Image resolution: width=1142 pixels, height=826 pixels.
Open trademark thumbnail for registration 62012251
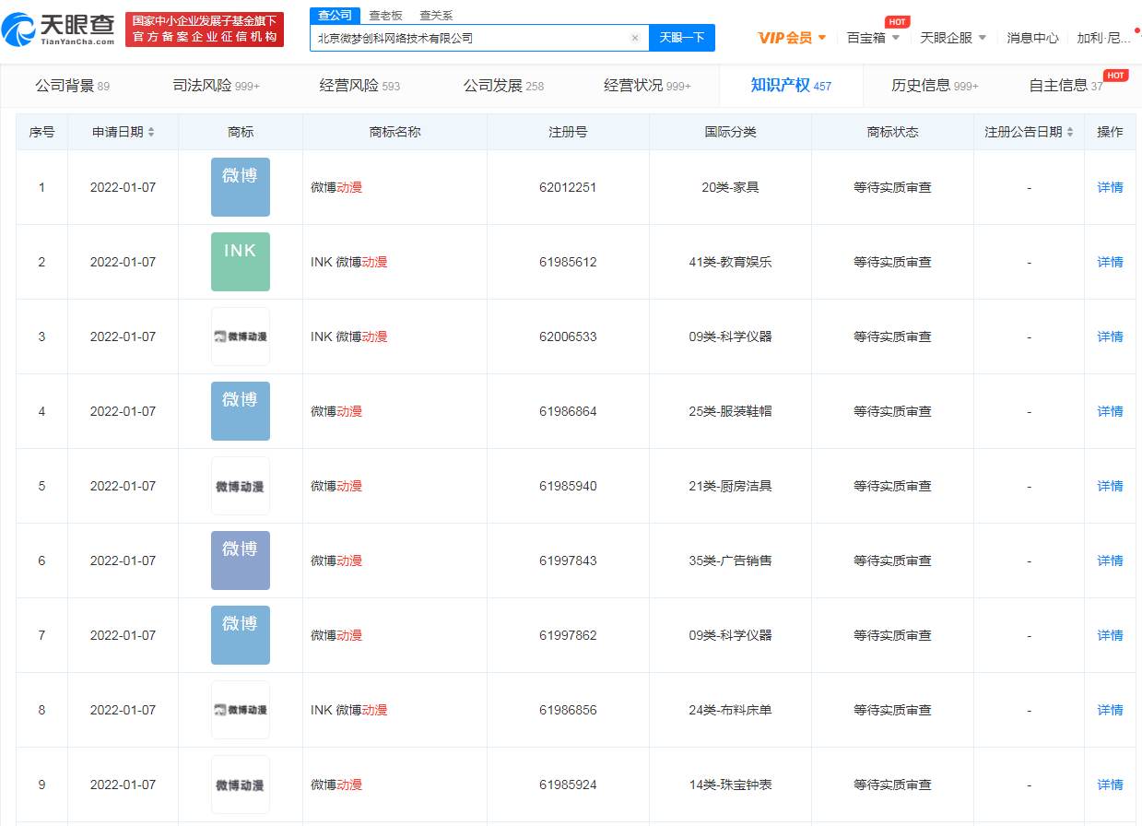(x=241, y=187)
